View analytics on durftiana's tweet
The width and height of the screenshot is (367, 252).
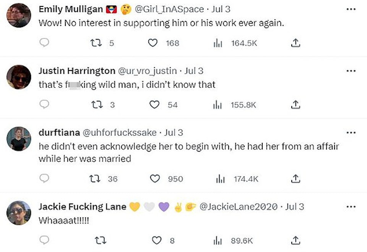220,178
